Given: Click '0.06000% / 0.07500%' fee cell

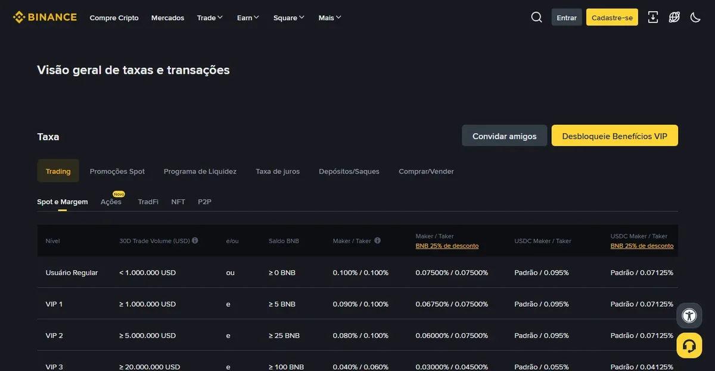Looking at the screenshot, I should (452, 335).
